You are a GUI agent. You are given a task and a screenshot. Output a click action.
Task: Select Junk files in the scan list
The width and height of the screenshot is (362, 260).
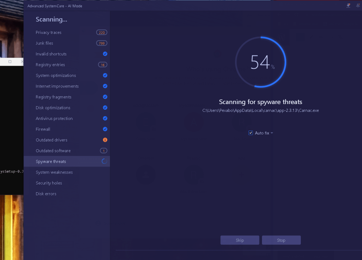67,43
